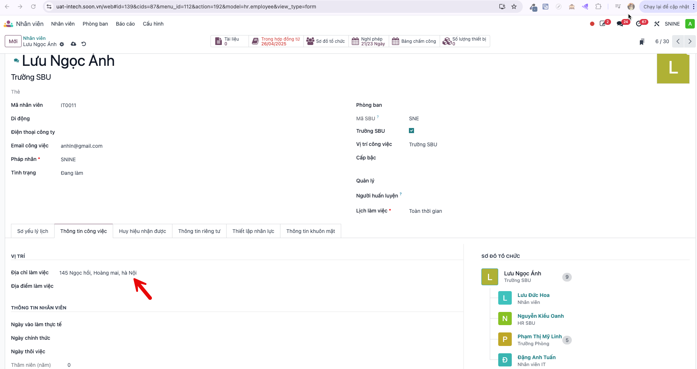Switch to Thông tin riêng tư tab

pos(199,231)
